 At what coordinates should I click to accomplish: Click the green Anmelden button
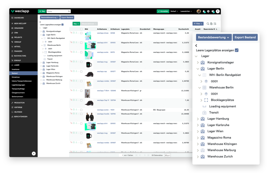[x=163, y=11]
